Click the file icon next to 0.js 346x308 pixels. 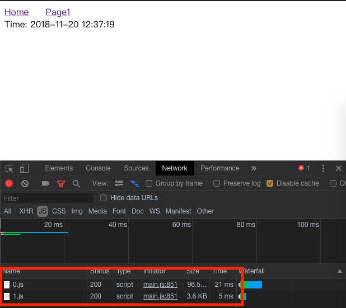(x=7, y=285)
